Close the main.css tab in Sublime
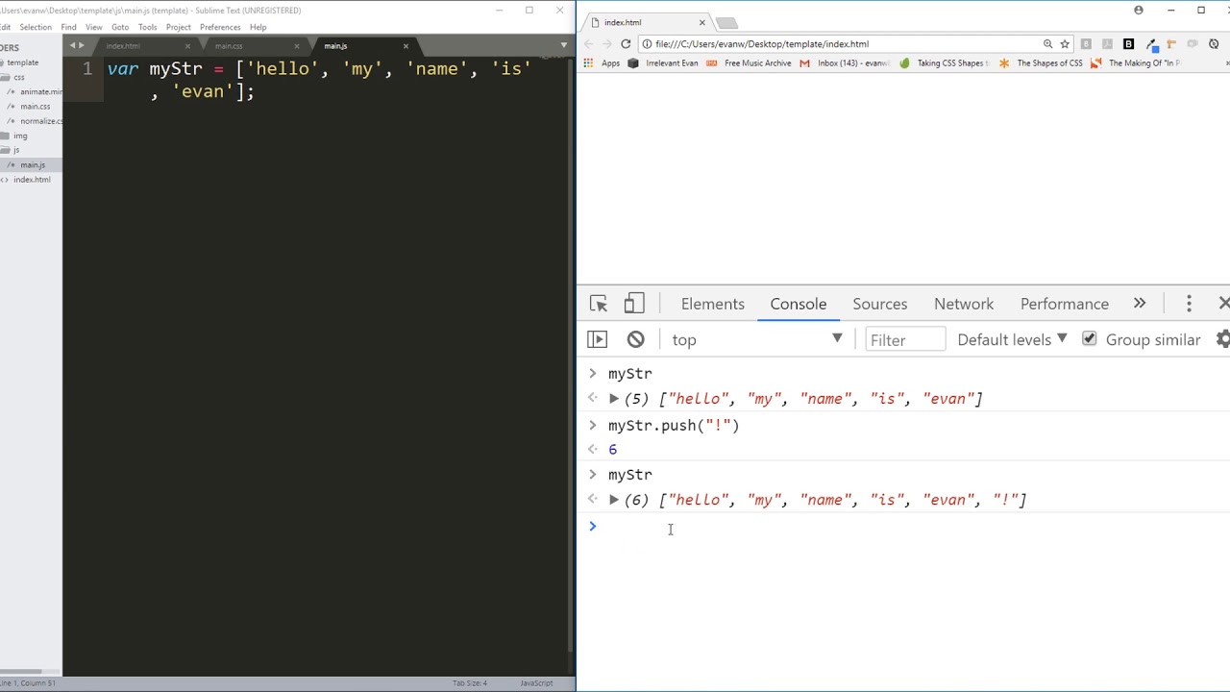This screenshot has height=692, width=1230. pos(297,46)
